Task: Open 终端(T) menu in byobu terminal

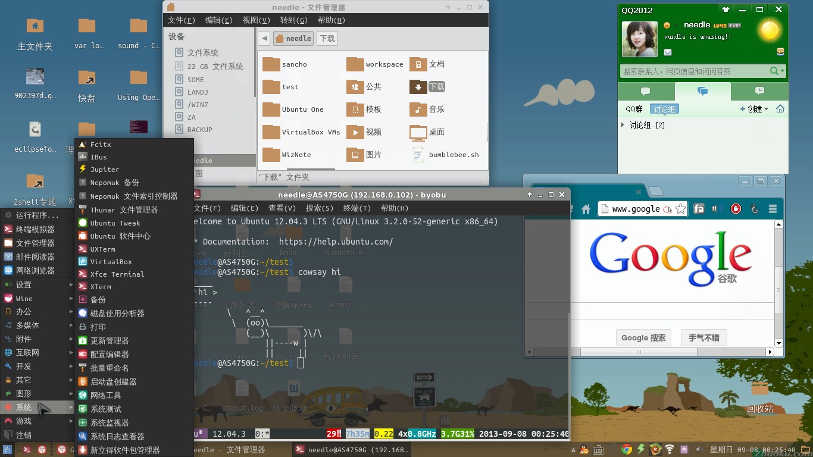Action: pyautogui.click(x=357, y=208)
